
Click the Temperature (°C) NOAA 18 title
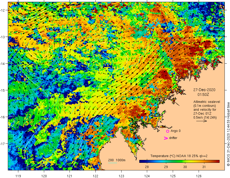[x=179, y=156]
